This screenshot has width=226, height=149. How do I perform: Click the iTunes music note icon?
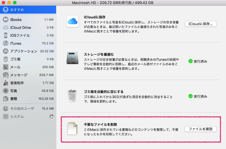6,43
